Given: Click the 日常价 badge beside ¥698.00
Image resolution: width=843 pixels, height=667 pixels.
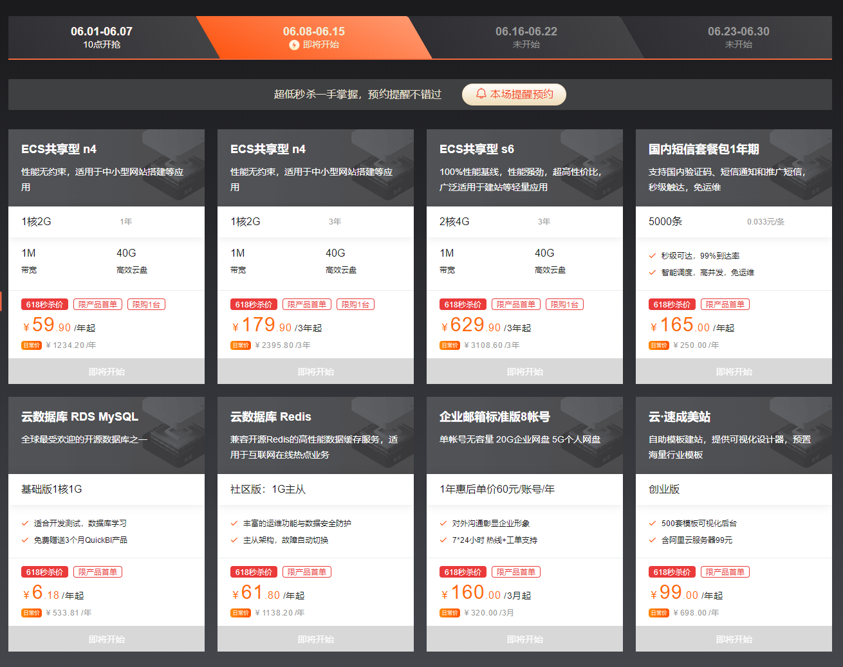Looking at the screenshot, I should pyautogui.click(x=659, y=613).
